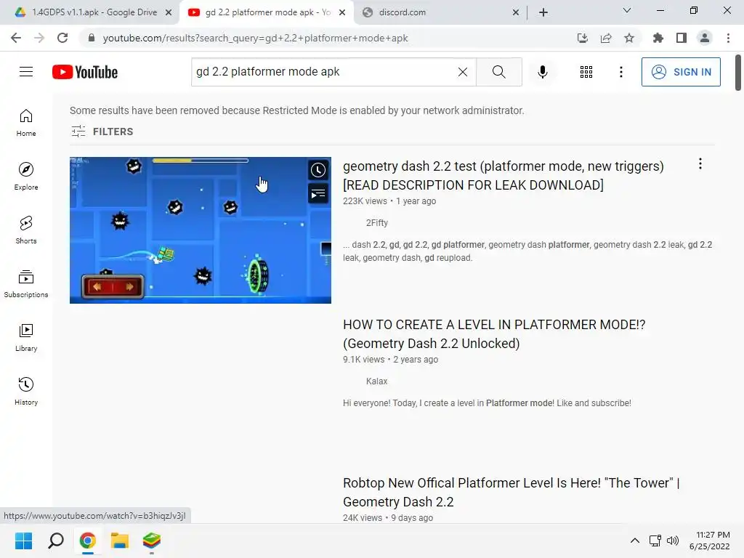This screenshot has height=558, width=744.
Task: Open the YouTube hamburger guide menu
Action: pos(26,72)
